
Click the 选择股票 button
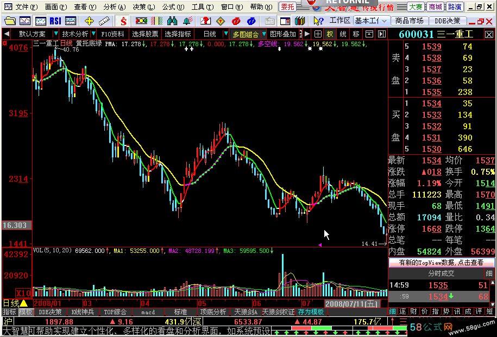[x=145, y=34]
